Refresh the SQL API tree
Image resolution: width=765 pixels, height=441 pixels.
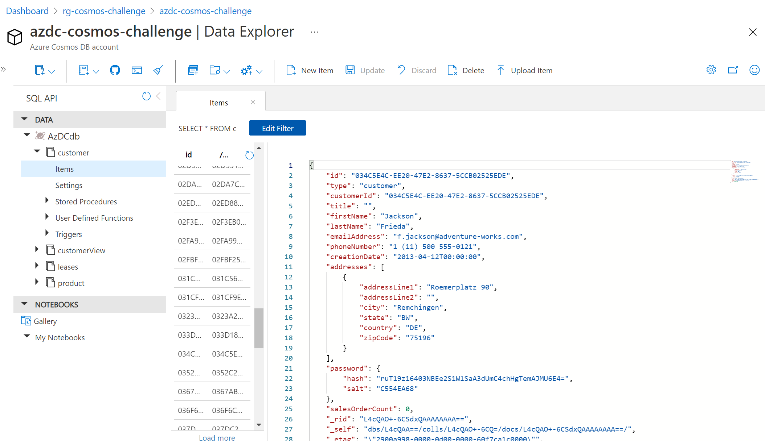pyautogui.click(x=146, y=96)
